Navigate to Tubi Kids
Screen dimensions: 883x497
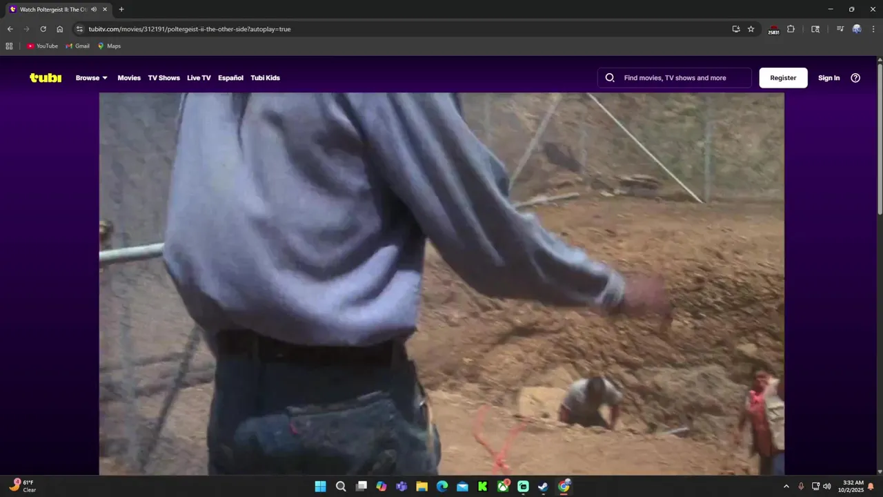pyautogui.click(x=265, y=78)
